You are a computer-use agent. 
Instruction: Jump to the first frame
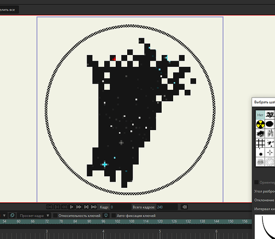[x=49, y=207]
